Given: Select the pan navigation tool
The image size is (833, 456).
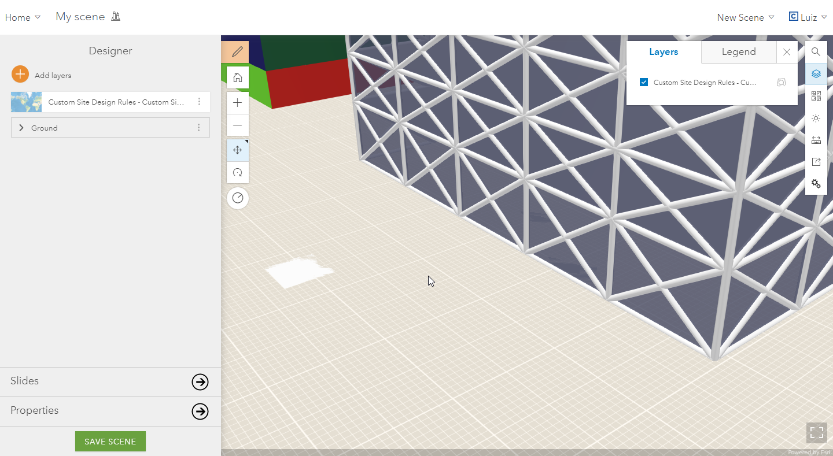Looking at the screenshot, I should tap(237, 150).
